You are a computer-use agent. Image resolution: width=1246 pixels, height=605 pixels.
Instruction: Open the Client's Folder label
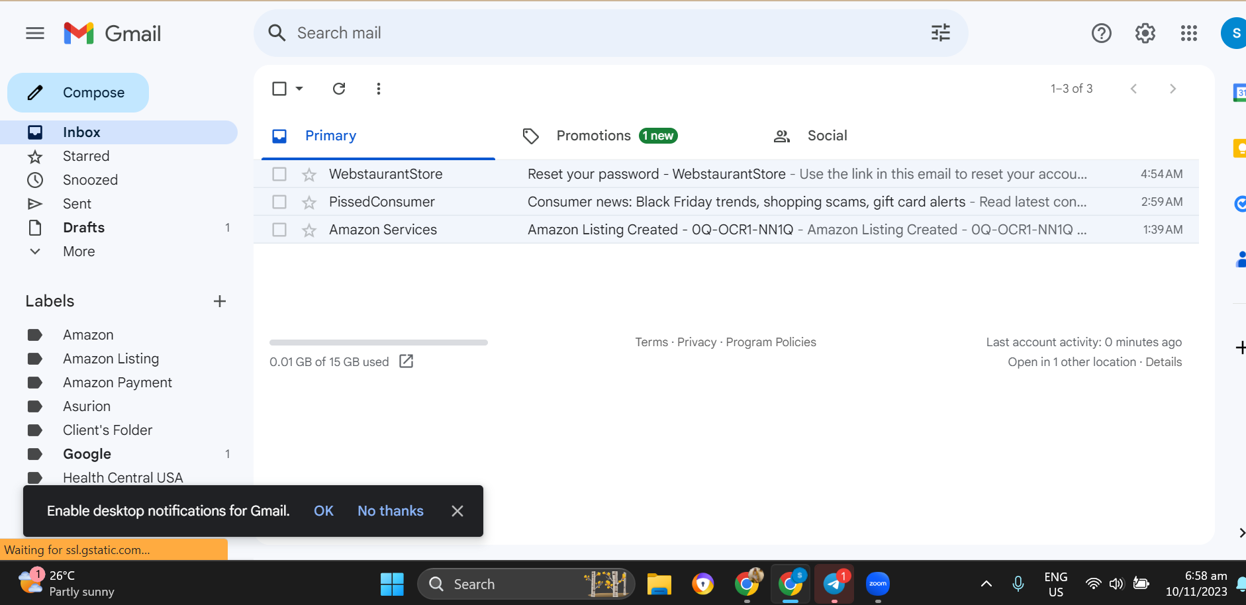point(108,430)
